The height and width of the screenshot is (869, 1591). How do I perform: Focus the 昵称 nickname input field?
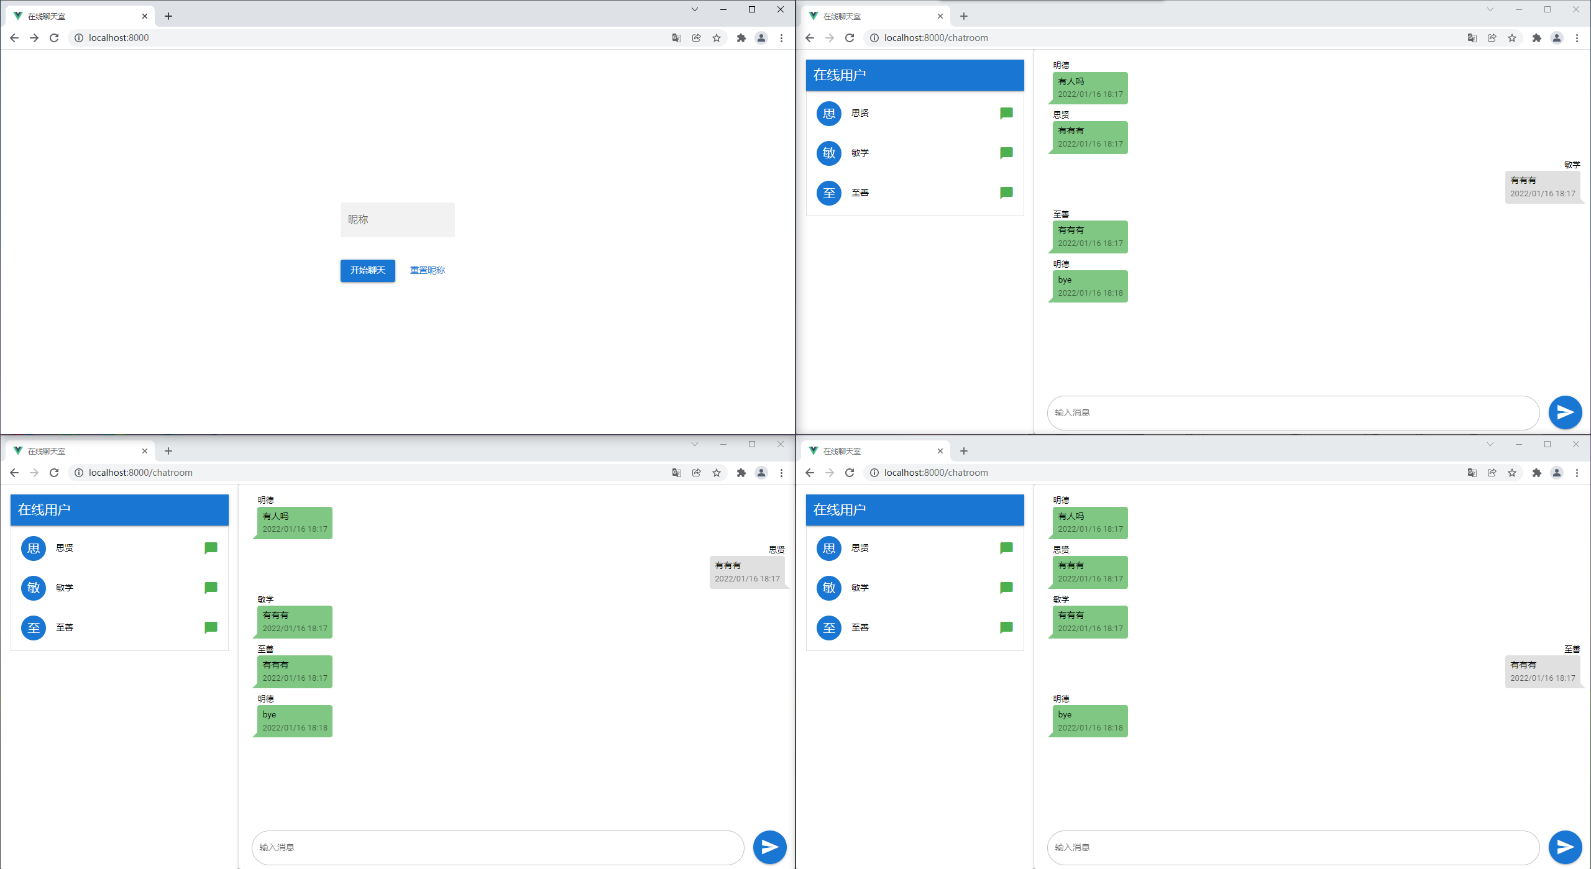tap(397, 220)
